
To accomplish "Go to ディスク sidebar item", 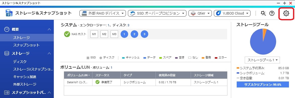I will point(20,62).
